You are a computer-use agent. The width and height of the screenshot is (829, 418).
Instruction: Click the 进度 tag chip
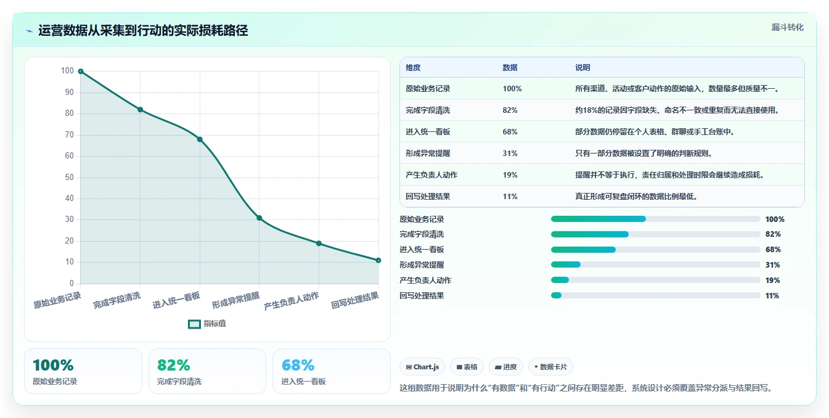505,367
